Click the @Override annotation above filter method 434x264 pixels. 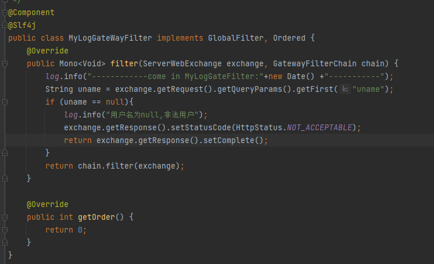click(x=48, y=51)
